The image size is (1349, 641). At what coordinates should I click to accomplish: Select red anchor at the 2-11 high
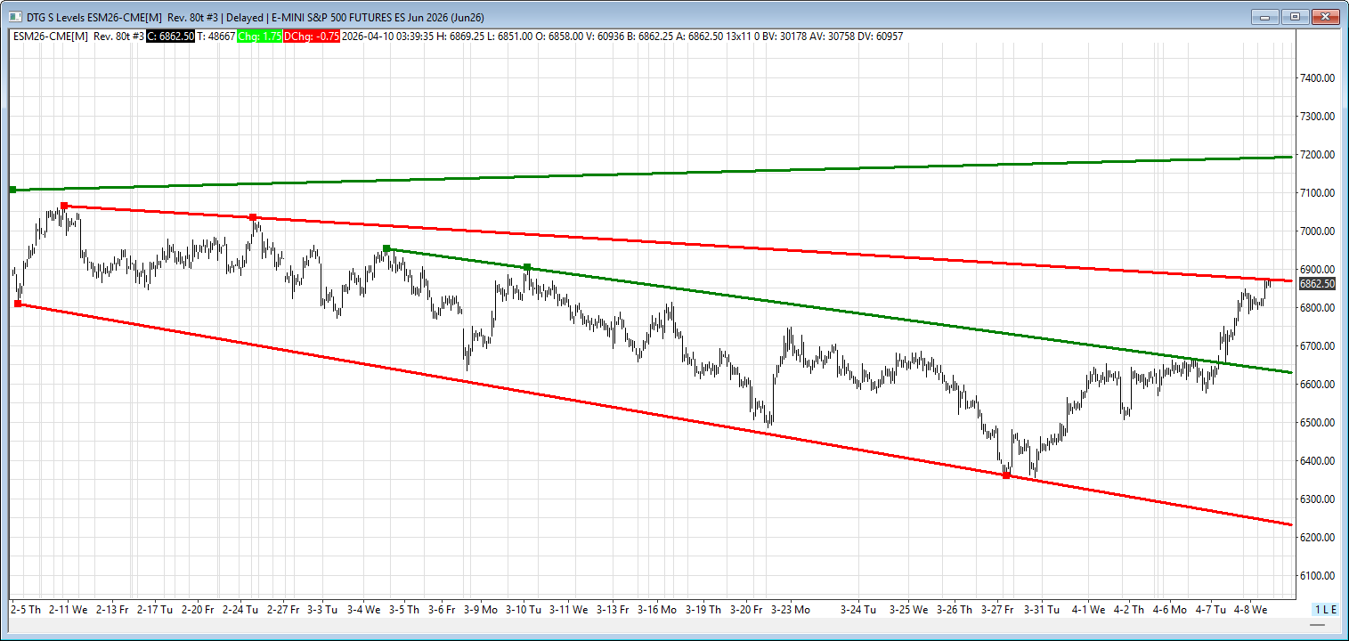pyautogui.click(x=63, y=206)
